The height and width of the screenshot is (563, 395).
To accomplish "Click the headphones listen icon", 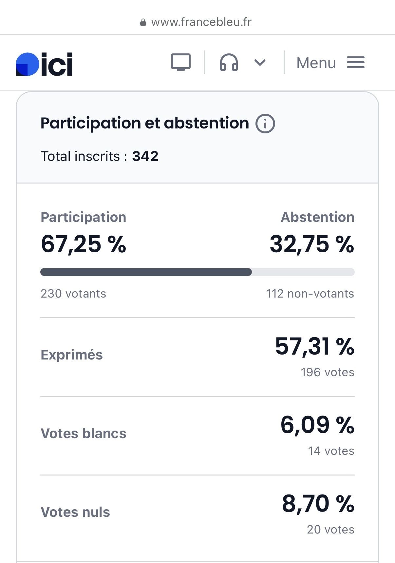I will tap(229, 62).
